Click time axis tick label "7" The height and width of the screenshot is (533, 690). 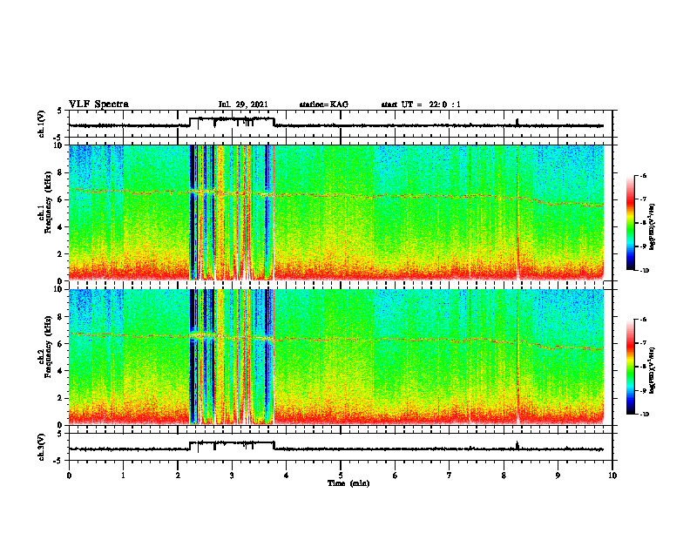pyautogui.click(x=450, y=476)
